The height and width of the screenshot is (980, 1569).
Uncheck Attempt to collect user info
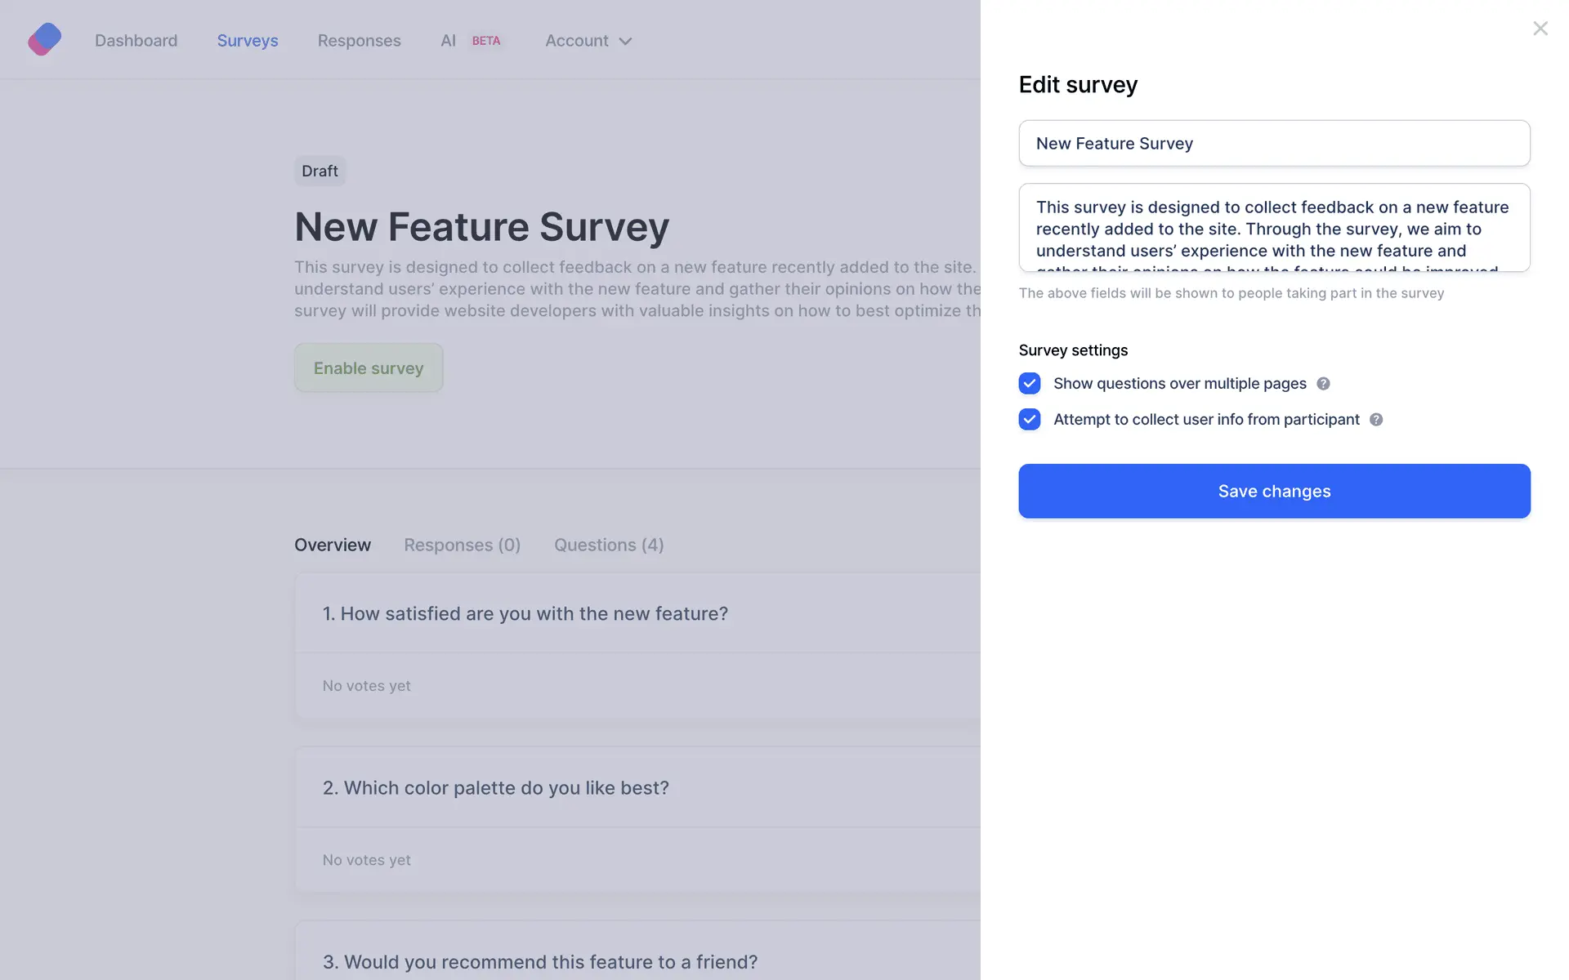point(1030,420)
